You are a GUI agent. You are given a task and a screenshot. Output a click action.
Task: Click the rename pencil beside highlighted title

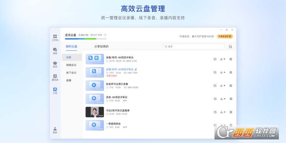[x=135, y=69]
